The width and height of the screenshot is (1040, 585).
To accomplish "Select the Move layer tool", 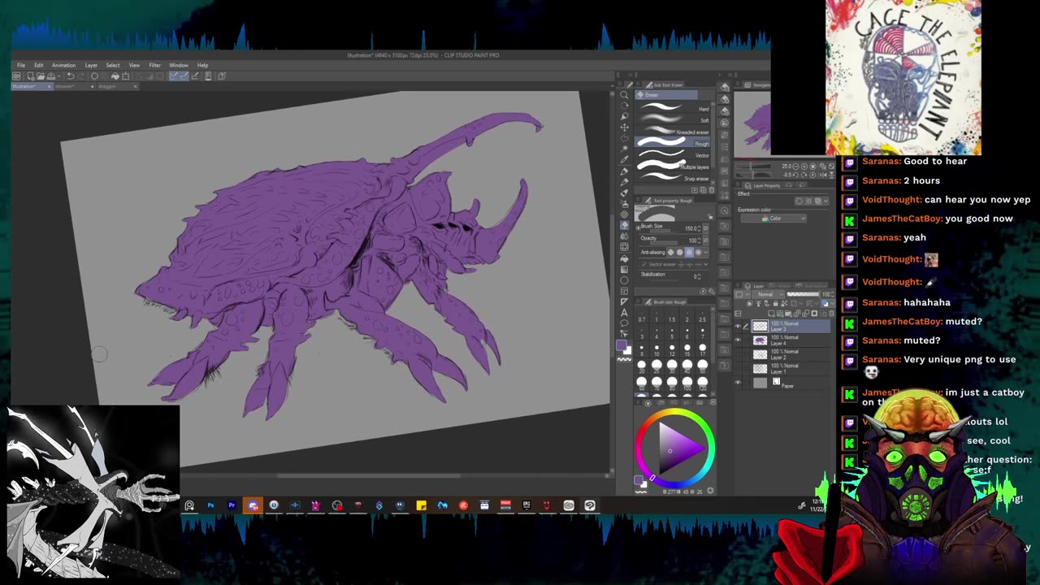I will point(624,128).
